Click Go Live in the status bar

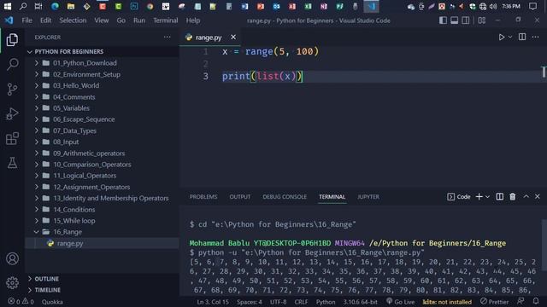(401, 301)
